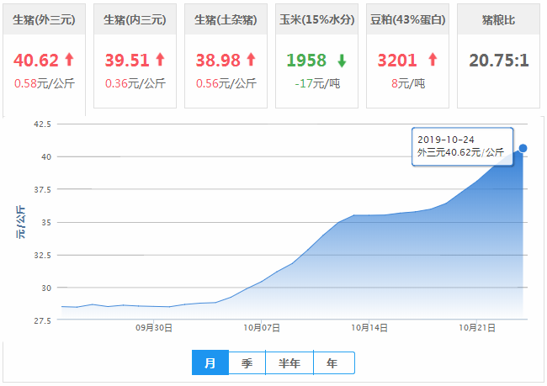
Task: Click the 0.58元/公斤 change text
Action: coord(45,83)
